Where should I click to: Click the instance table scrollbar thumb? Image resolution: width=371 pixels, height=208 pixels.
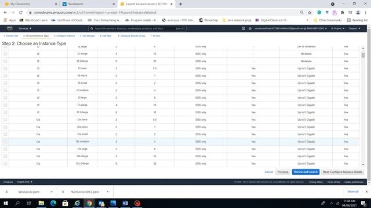point(363,55)
